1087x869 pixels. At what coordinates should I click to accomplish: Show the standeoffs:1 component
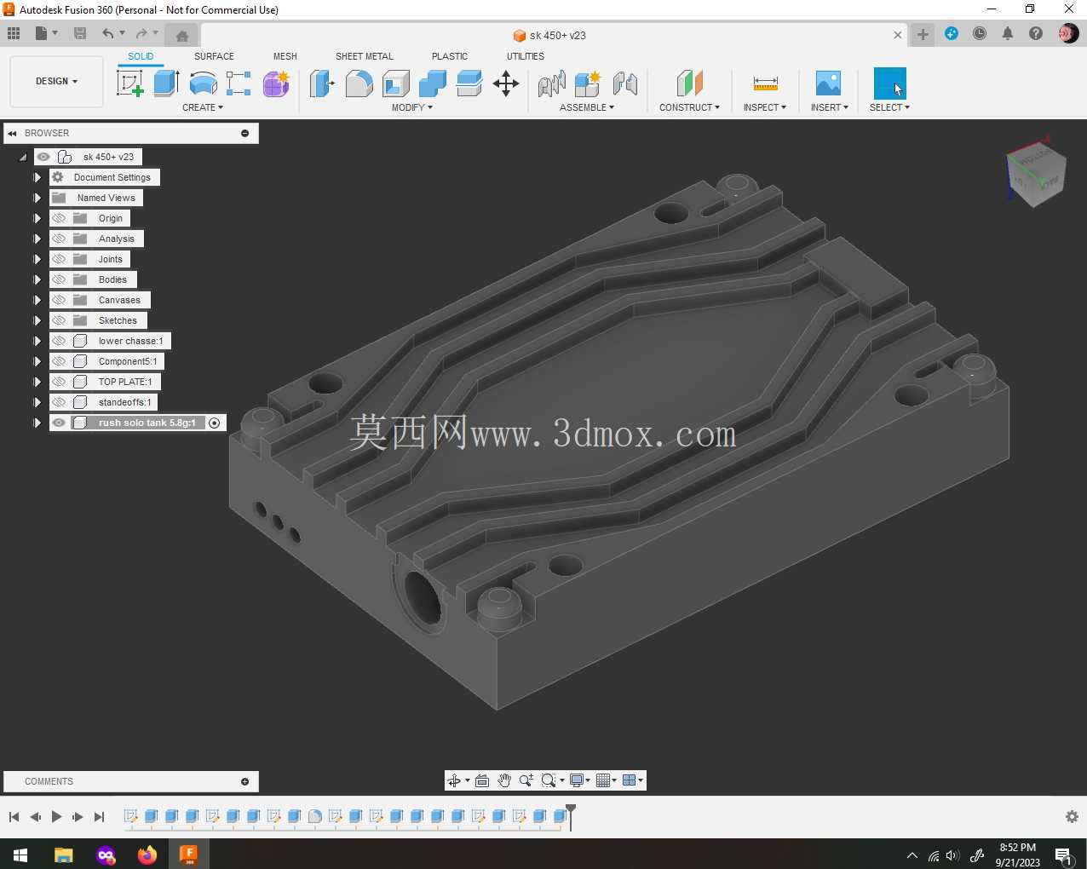(x=59, y=402)
